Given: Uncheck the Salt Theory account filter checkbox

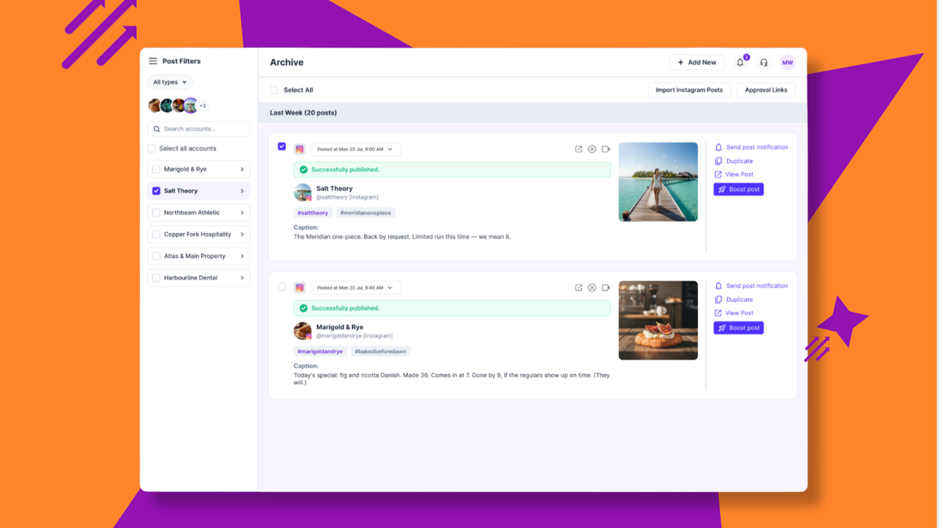Looking at the screenshot, I should coord(156,191).
